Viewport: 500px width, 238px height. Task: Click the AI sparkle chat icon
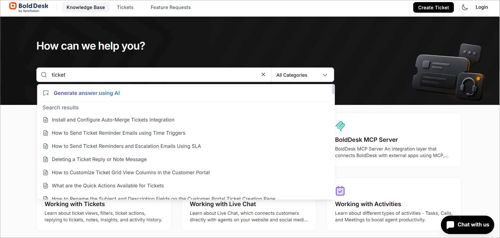pyautogui.click(x=46, y=93)
